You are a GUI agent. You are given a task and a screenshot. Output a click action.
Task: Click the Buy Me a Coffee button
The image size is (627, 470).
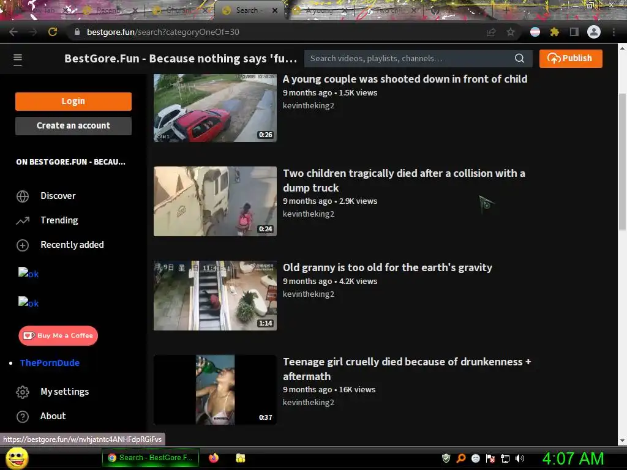[58, 336]
